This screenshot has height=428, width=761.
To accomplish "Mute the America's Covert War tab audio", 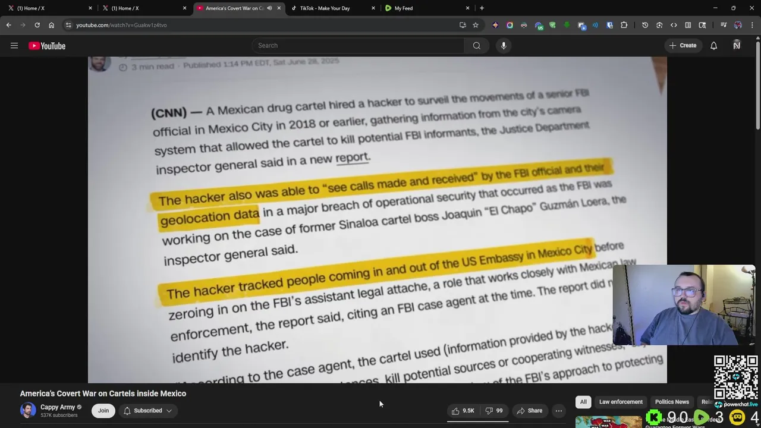I will 269,8.
